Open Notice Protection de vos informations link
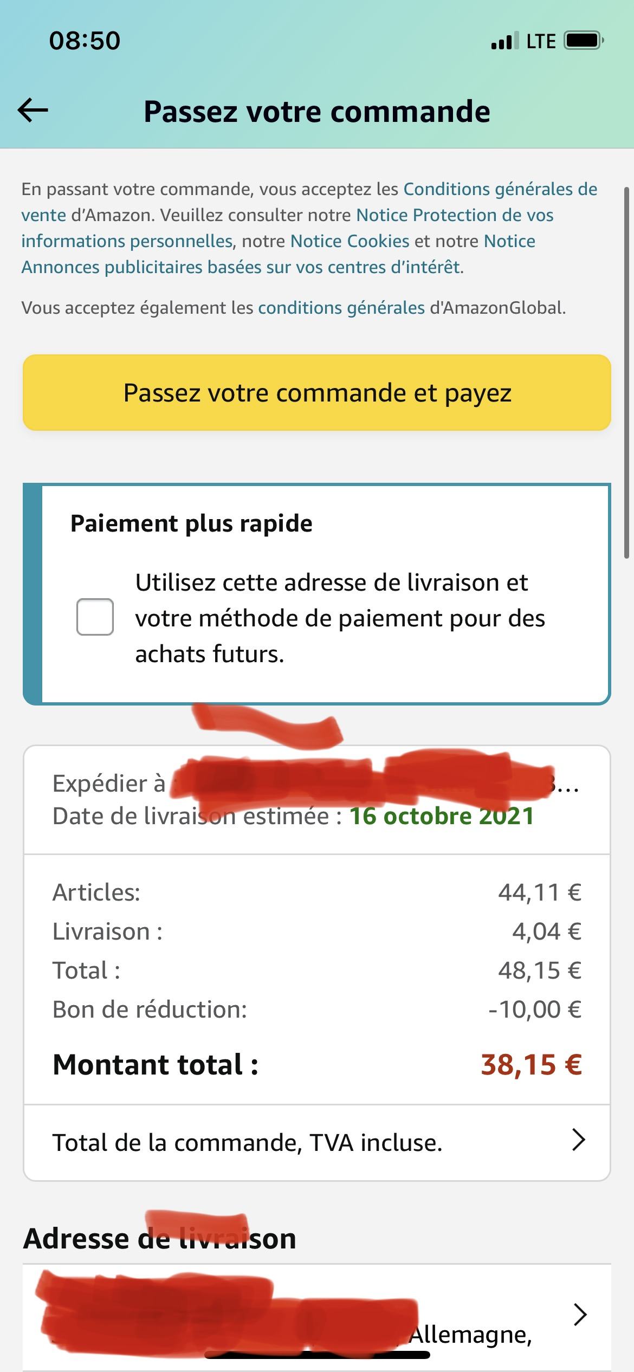 (x=287, y=228)
